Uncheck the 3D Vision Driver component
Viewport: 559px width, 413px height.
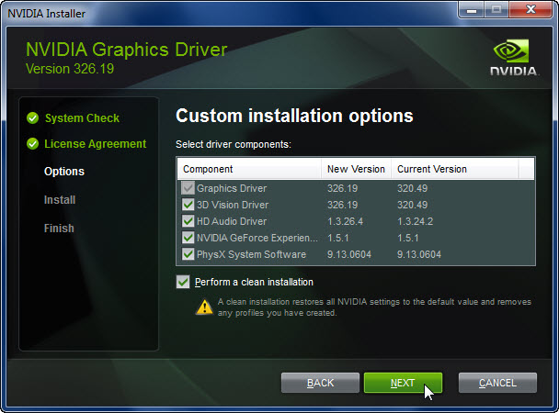pyautogui.click(x=188, y=205)
